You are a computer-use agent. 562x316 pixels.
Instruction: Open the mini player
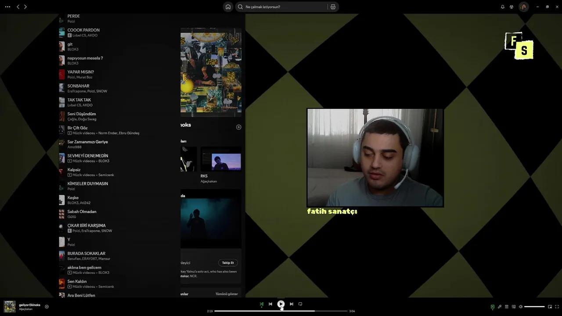pos(550,307)
